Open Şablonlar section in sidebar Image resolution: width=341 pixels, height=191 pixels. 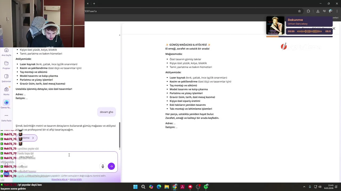[6, 78]
